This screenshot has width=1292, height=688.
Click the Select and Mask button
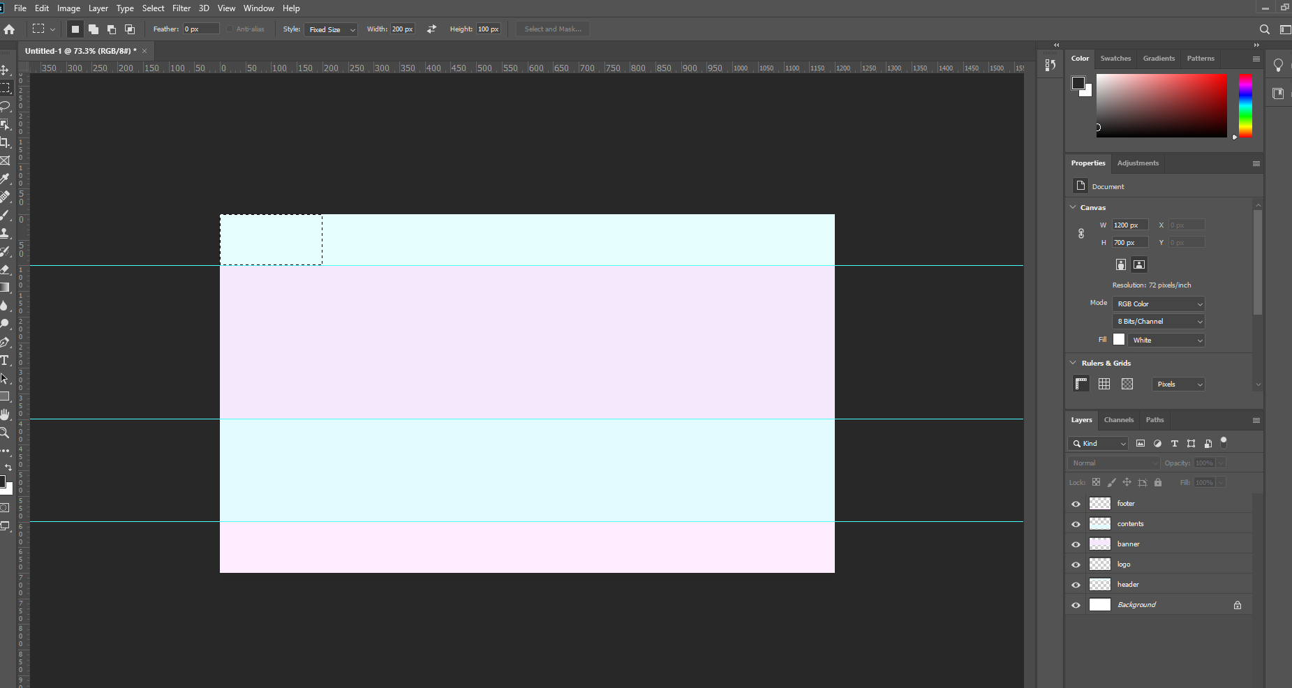[x=553, y=29]
